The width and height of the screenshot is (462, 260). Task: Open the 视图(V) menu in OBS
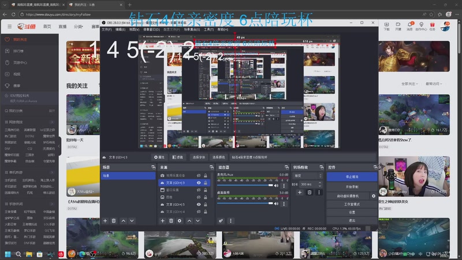[x=134, y=29]
